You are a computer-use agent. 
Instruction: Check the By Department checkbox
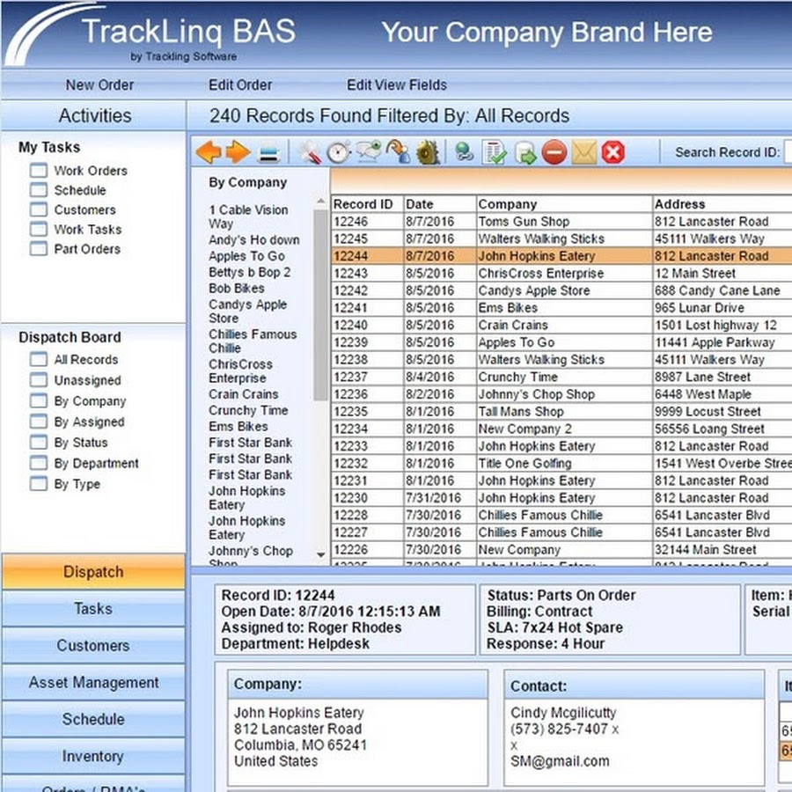tap(39, 463)
